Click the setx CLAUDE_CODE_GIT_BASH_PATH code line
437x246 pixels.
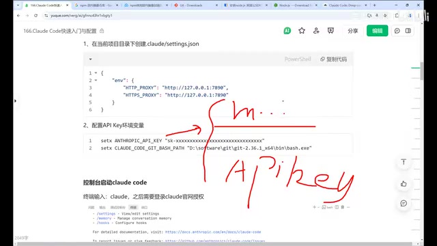point(206,148)
